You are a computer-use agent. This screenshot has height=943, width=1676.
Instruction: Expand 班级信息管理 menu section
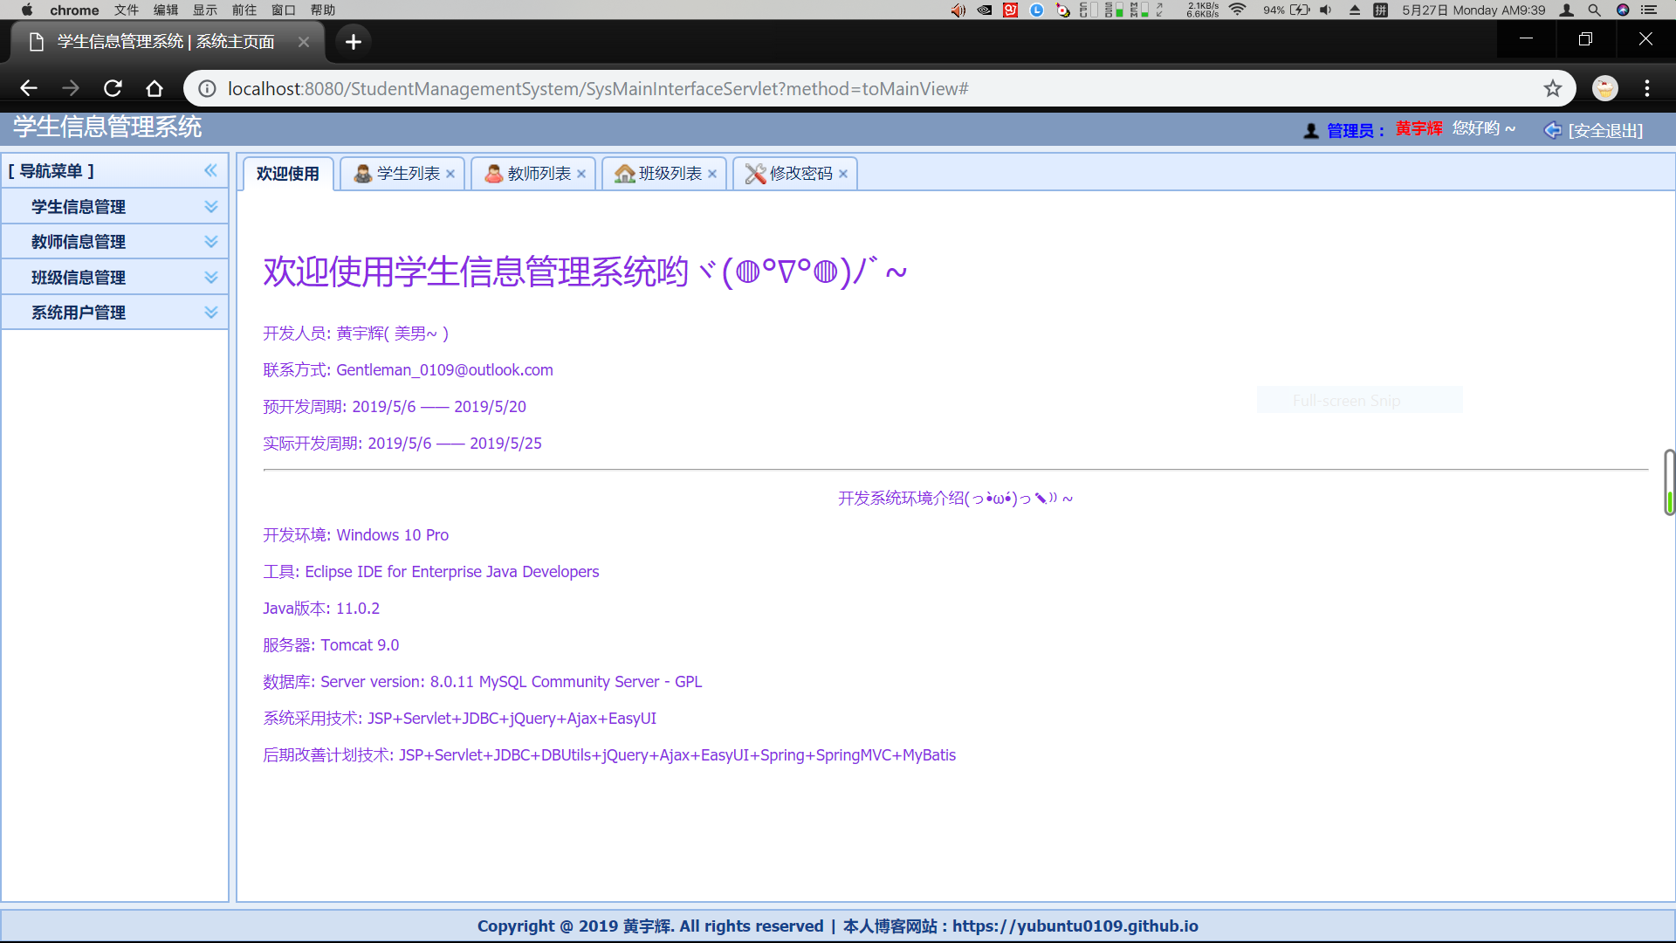pos(210,278)
